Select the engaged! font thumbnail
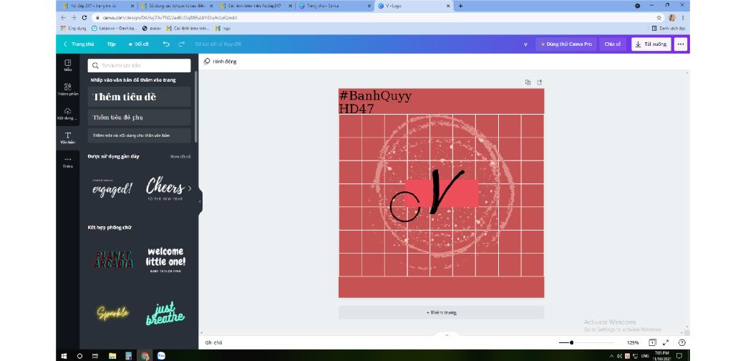This screenshot has height=361, width=733. [x=112, y=188]
